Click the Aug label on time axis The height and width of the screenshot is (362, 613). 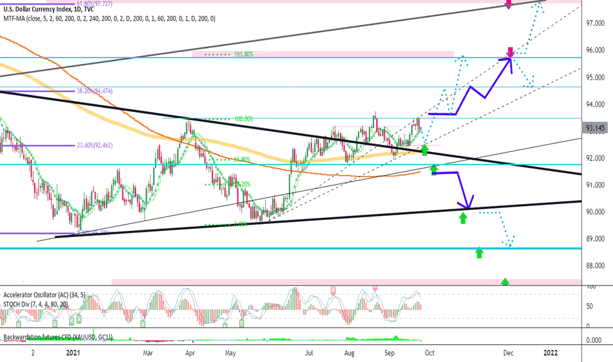(349, 353)
